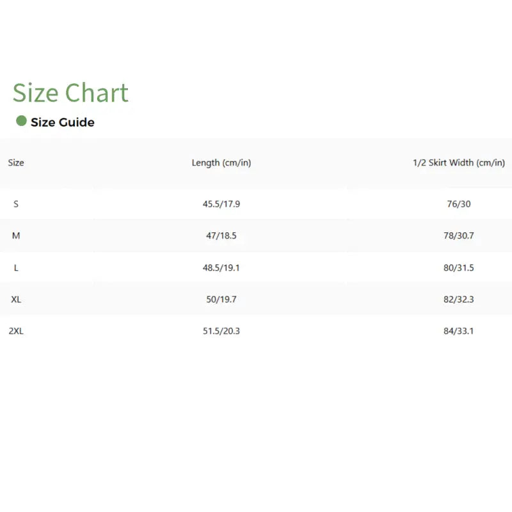Click the green dot beside Size Guide

tap(21, 121)
